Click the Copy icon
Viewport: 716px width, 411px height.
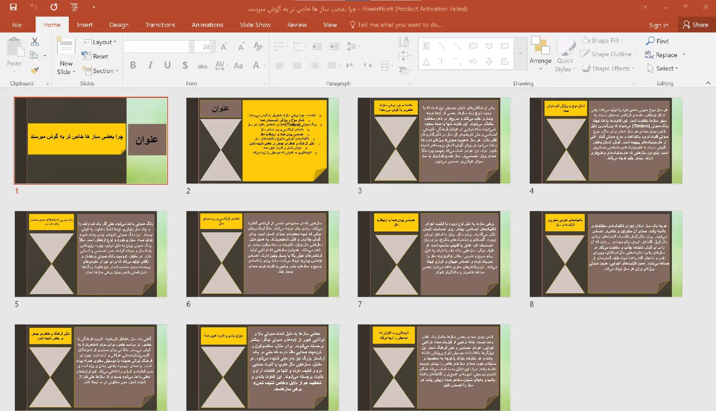[34, 55]
